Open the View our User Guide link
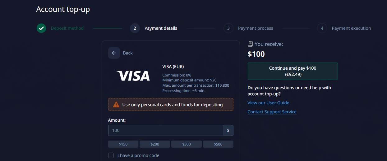 269,103
